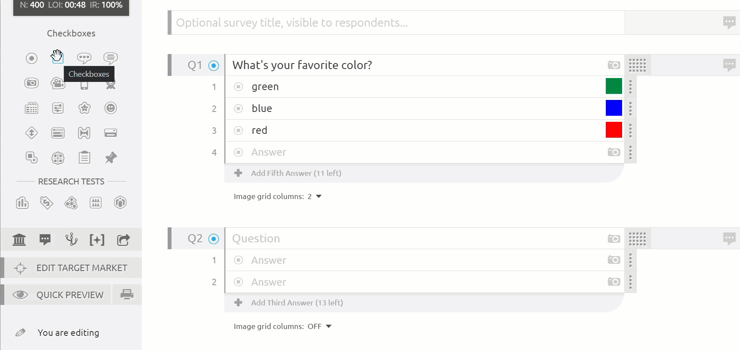This screenshot has height=350, width=740.
Task: Click the pushpin icon in the question palette
Action: pyautogui.click(x=111, y=157)
